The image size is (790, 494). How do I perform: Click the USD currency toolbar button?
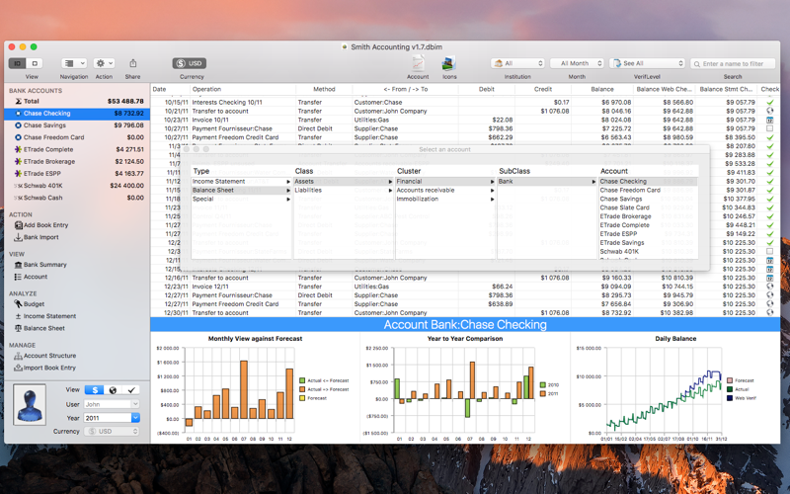(190, 63)
